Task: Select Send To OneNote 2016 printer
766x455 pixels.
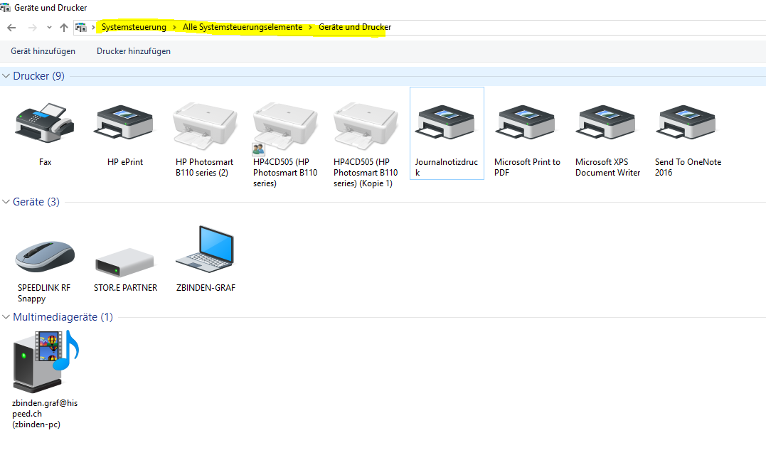Action: pos(686,122)
